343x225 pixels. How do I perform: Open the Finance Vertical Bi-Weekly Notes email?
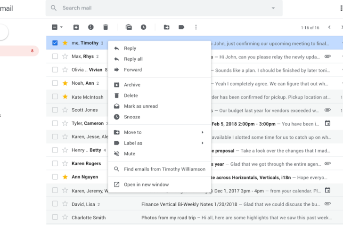[x=195, y=204]
